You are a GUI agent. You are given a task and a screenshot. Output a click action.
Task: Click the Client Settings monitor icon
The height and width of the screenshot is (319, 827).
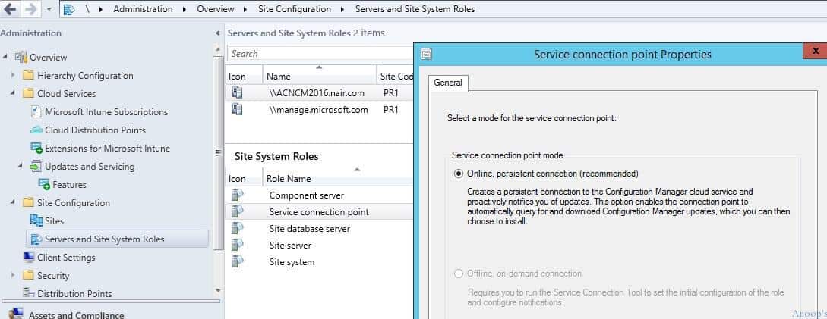[29, 258]
